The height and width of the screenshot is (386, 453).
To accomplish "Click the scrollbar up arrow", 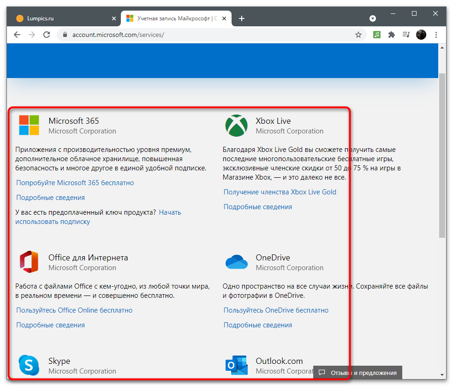I will (x=442, y=48).
